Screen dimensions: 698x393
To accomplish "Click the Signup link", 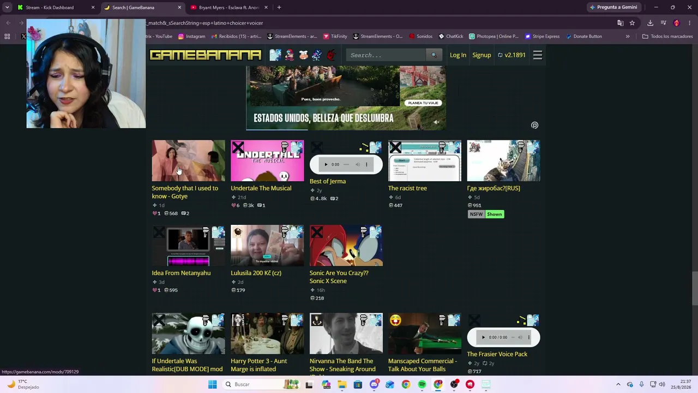I will tap(482, 55).
